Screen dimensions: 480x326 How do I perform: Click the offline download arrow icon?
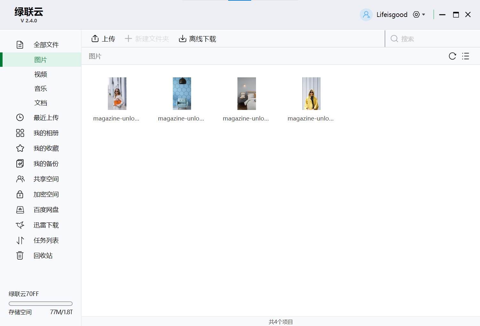(x=182, y=39)
